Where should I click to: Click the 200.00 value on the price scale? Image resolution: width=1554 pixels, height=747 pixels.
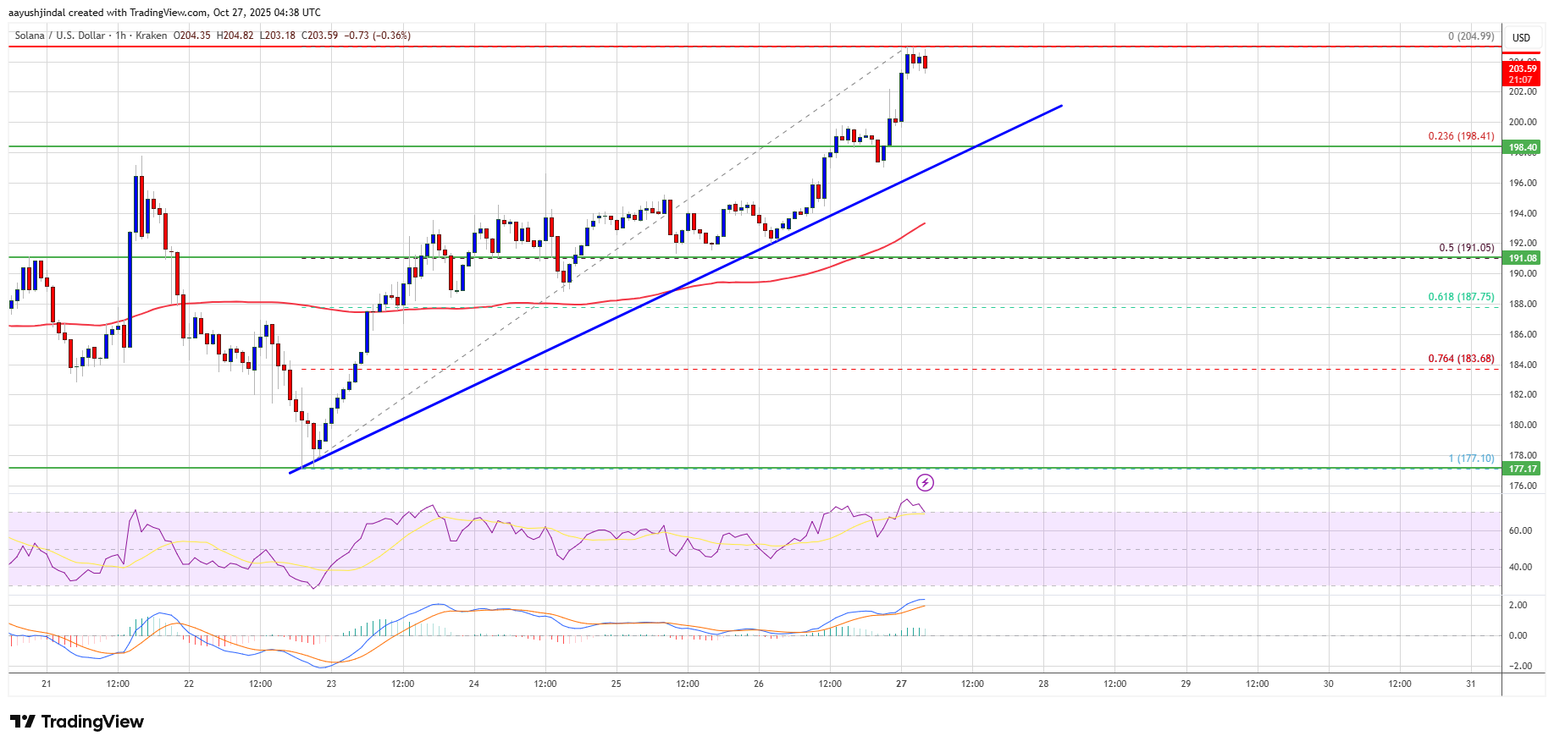click(x=1522, y=122)
